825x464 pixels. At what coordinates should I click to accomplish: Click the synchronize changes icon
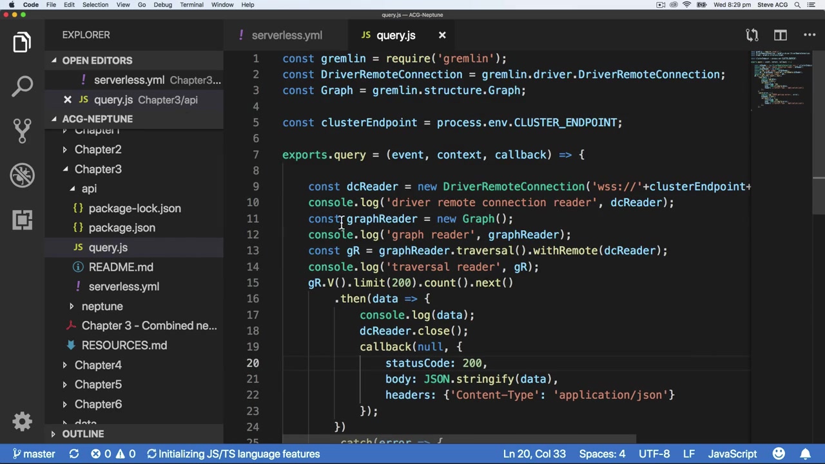coord(74,454)
